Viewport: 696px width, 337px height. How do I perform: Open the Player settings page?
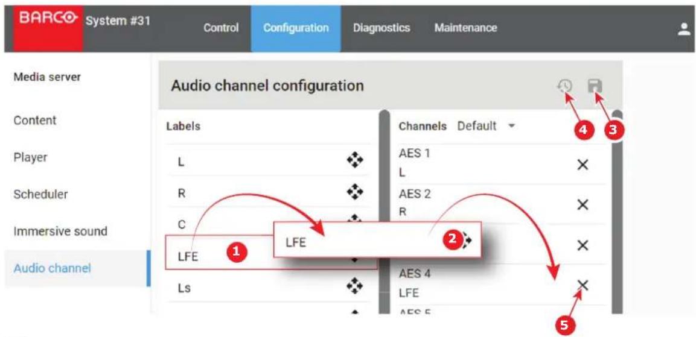click(30, 157)
